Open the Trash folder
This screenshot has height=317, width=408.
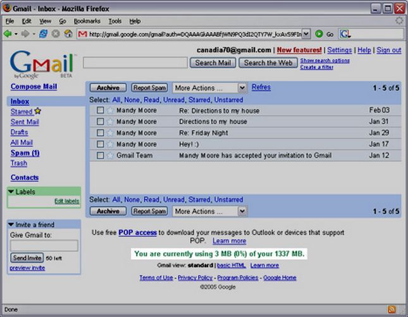point(19,163)
